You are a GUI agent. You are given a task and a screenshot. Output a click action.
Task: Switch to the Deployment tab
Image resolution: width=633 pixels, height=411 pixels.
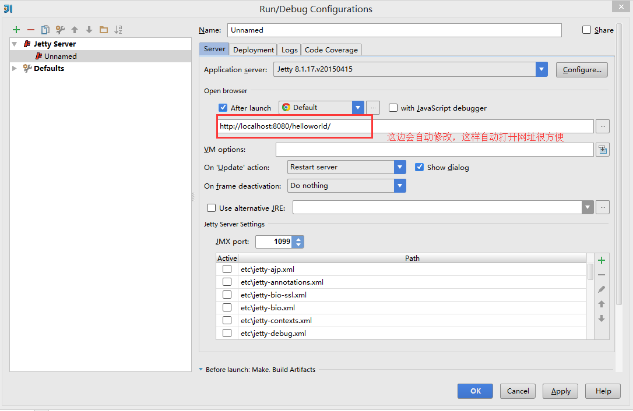tap(254, 49)
